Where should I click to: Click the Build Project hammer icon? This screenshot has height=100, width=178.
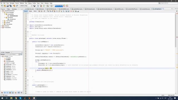[38, 6]
